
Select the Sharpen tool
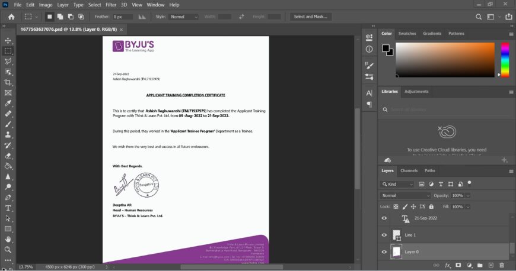pos(8,177)
